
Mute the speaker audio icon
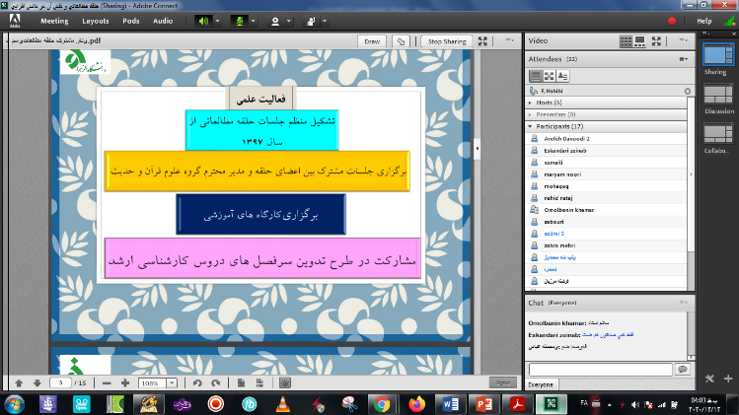[x=203, y=22]
